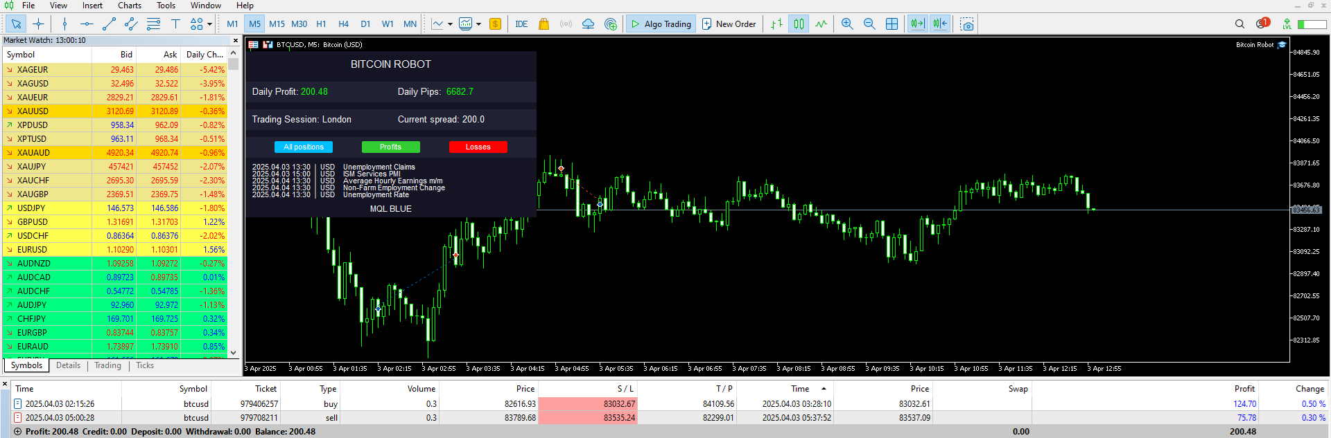This screenshot has width=1331, height=438.
Task: Switch to line chart display
Action: [821, 24]
